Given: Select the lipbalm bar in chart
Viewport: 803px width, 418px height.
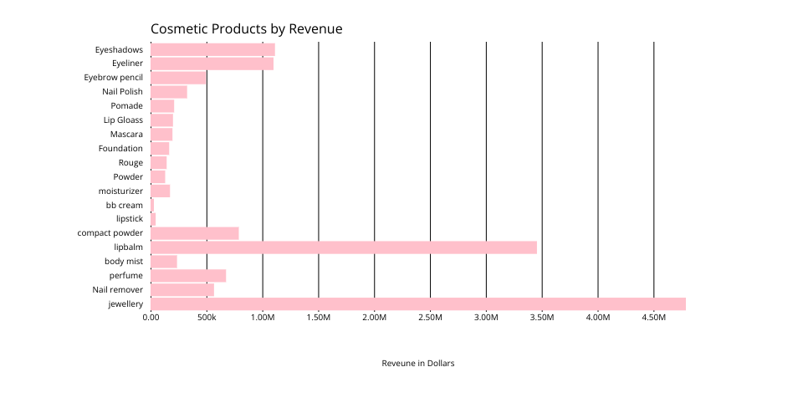Looking at the screenshot, I should pyautogui.click(x=343, y=247).
